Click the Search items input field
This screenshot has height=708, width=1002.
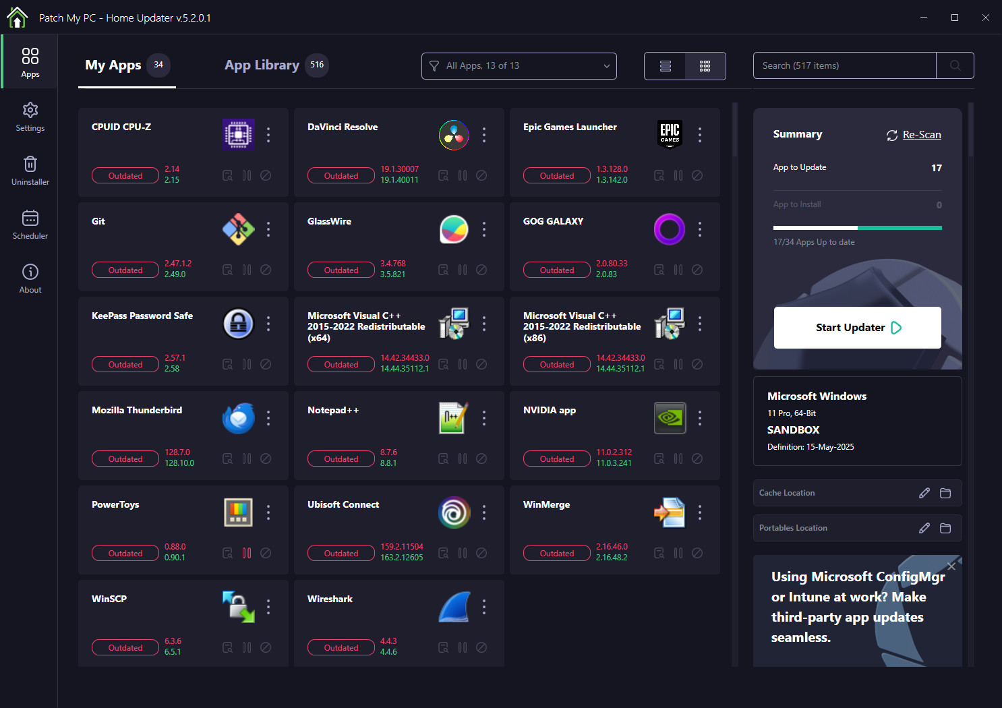pyautogui.click(x=845, y=65)
